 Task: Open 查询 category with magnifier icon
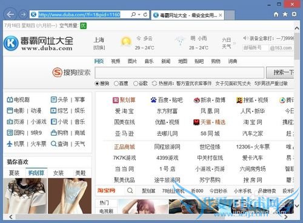(59, 144)
